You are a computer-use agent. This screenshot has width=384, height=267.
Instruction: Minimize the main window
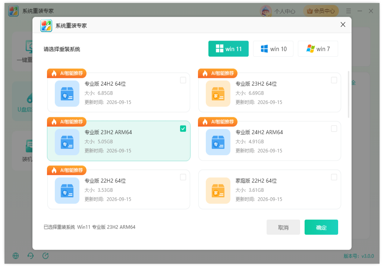tap(359, 11)
